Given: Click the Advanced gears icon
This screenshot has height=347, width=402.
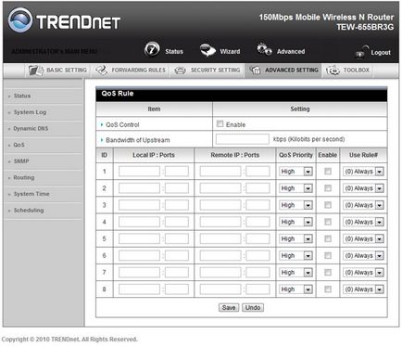Looking at the screenshot, I should coord(264,49).
